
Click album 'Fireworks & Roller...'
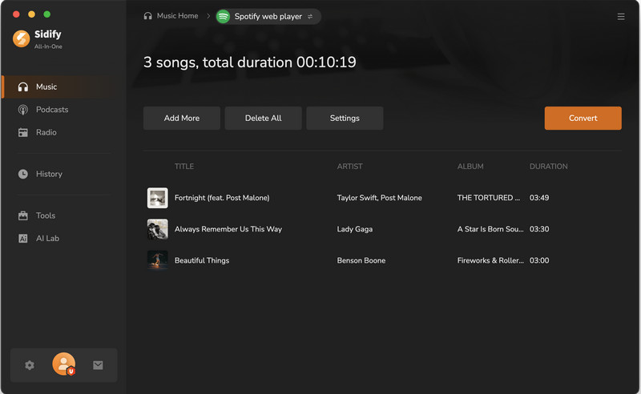click(490, 260)
